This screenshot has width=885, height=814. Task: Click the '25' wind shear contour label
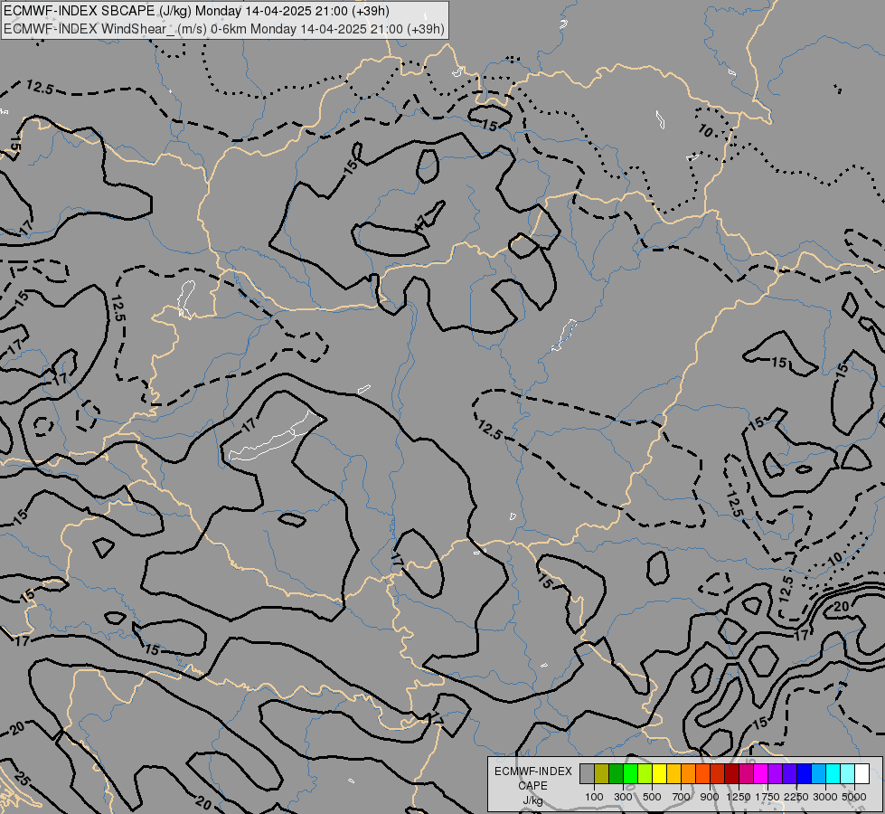click(x=21, y=780)
